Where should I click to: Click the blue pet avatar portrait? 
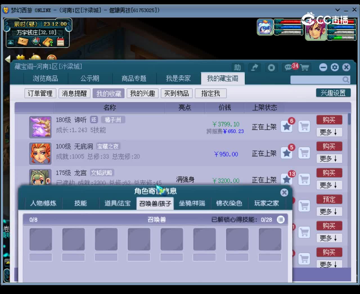[x=265, y=27]
